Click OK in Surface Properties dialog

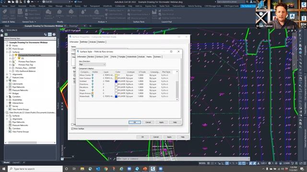click(142, 137)
